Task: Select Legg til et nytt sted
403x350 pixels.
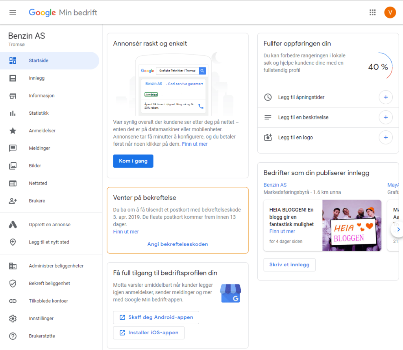Action: point(49,242)
